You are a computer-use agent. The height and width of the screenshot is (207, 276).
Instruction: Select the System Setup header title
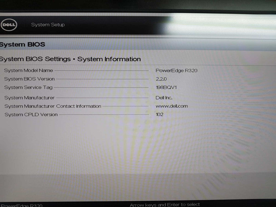[x=48, y=24]
